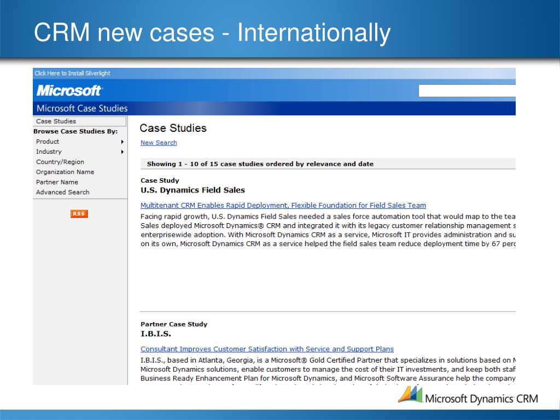
Task: Expand the Product submenu arrow
Action: [x=122, y=142]
